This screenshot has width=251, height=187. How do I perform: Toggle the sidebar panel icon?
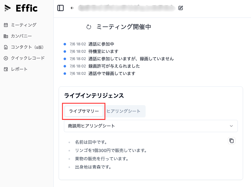[x=61, y=8]
